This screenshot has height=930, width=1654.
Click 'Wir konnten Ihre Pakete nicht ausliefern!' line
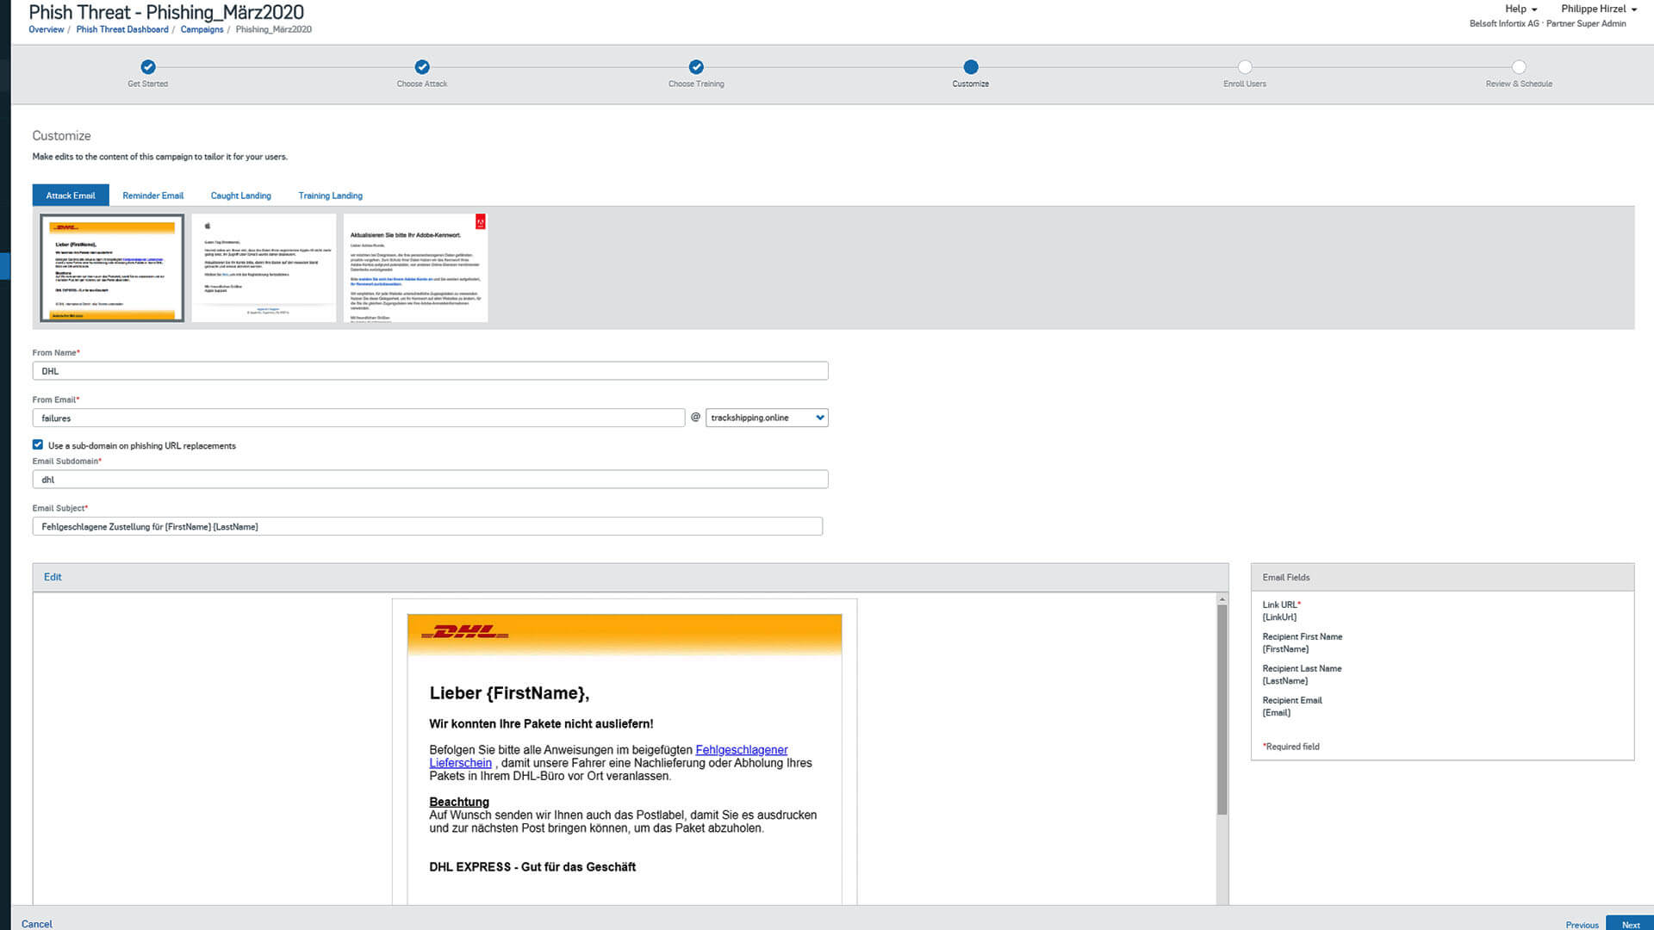[541, 724]
